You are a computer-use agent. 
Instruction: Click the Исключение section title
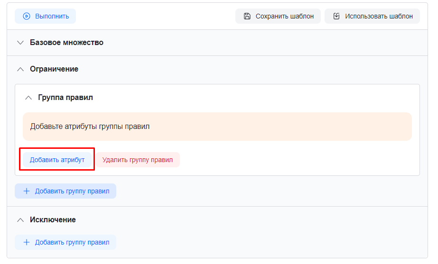[x=53, y=219]
